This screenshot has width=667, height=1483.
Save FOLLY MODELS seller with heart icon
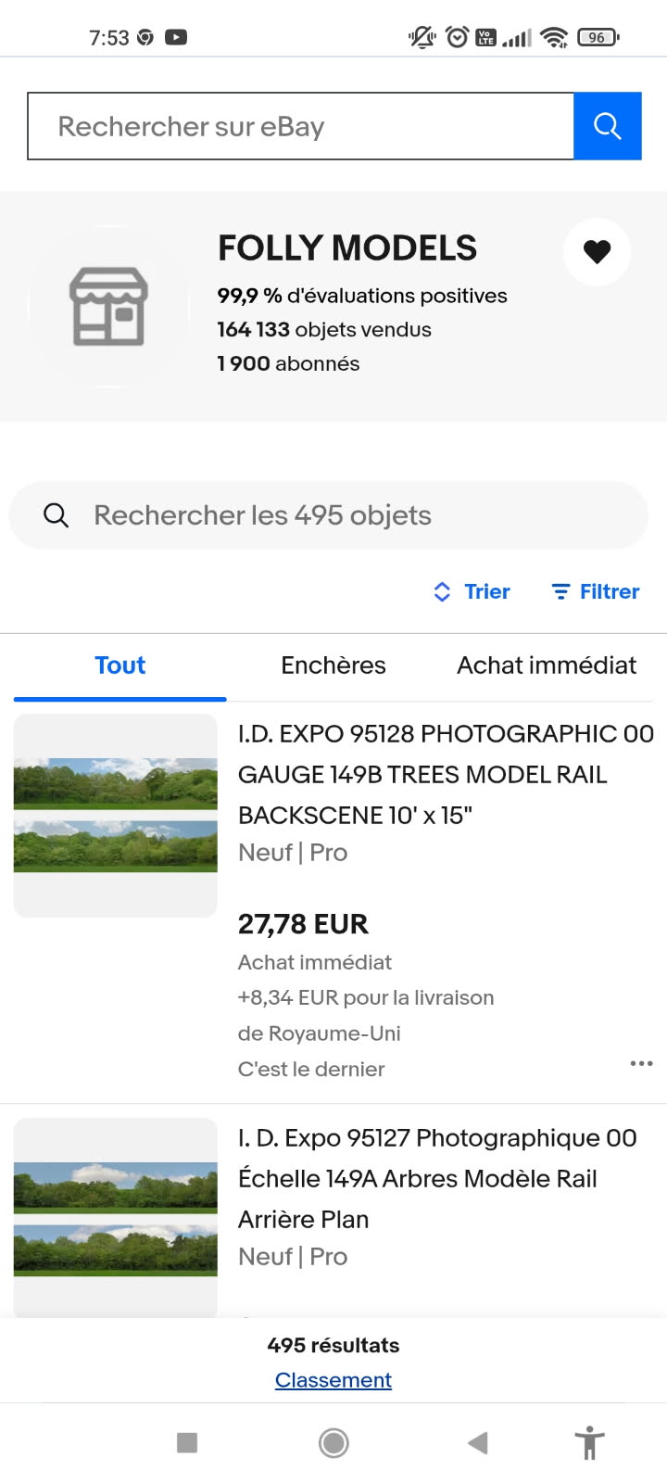click(x=598, y=251)
